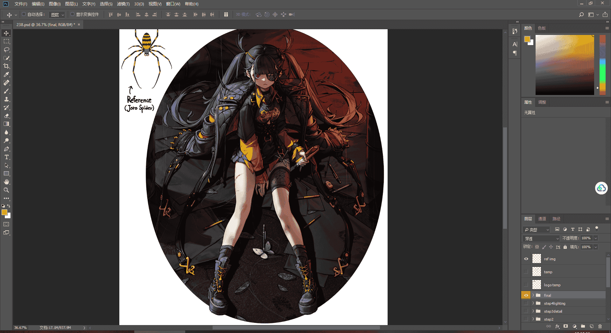Select the Eraser tool
Screen dimensions: 611x333
6,116
